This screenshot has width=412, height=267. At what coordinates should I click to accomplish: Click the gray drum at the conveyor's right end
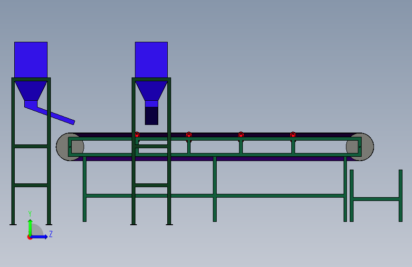(367, 147)
